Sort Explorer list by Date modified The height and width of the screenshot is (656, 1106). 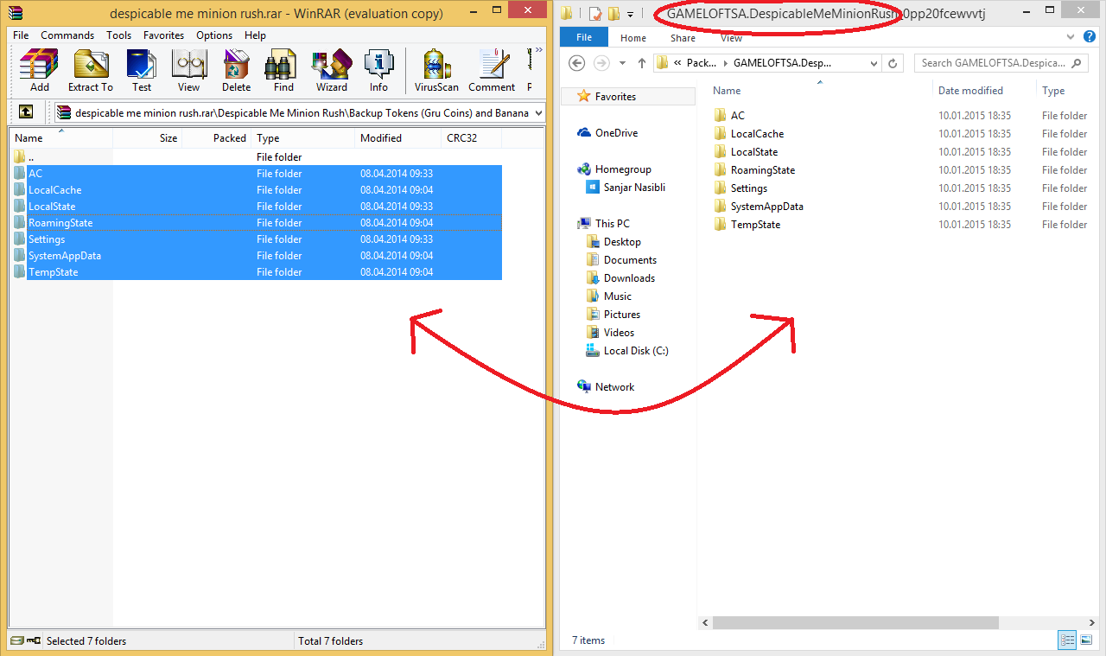[983, 90]
